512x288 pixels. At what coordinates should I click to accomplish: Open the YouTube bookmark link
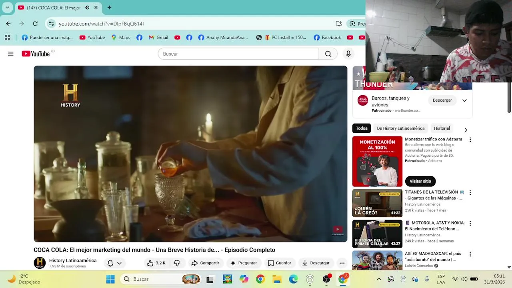pos(92,38)
